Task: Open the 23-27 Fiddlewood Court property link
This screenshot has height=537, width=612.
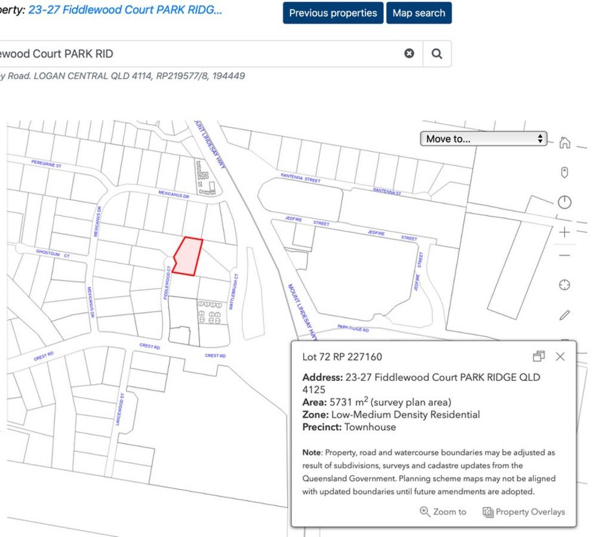Action: point(125,11)
